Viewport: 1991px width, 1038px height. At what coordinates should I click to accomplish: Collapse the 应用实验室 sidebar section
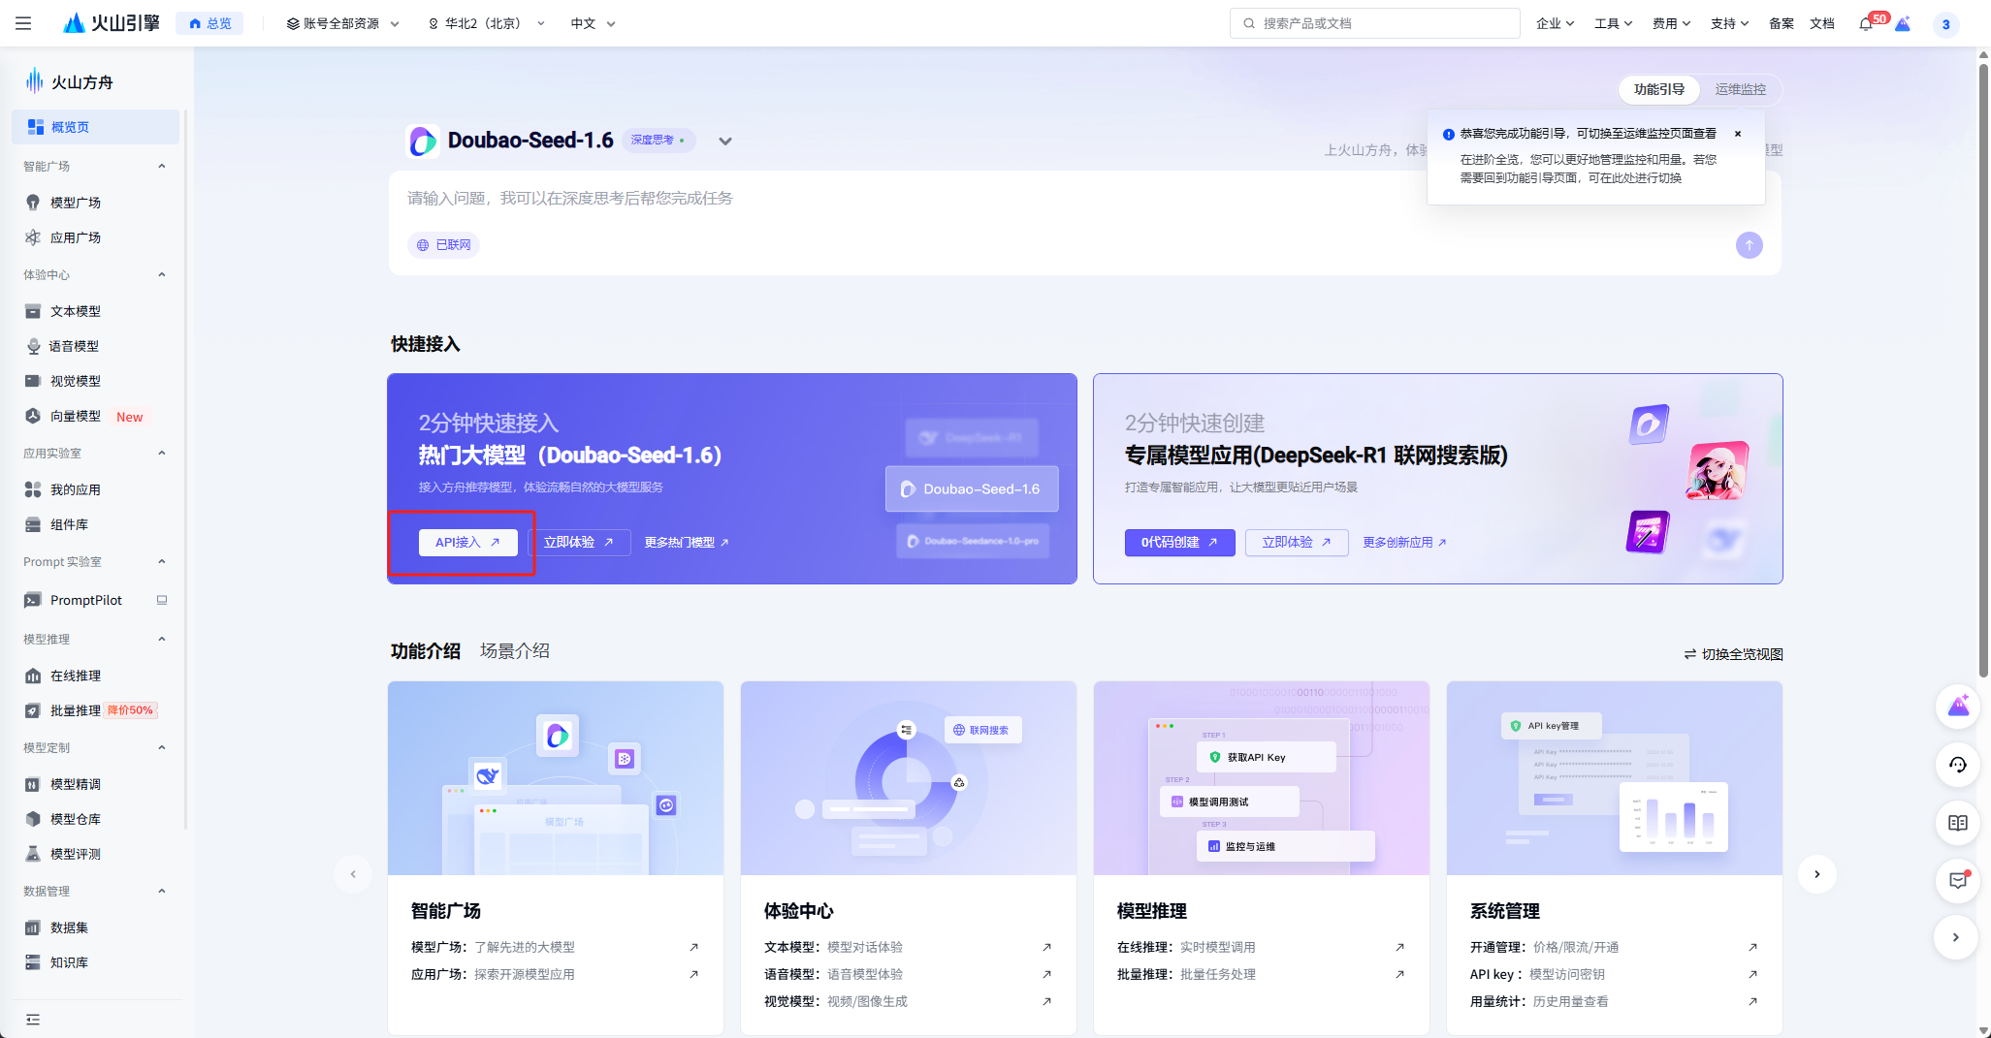[162, 453]
